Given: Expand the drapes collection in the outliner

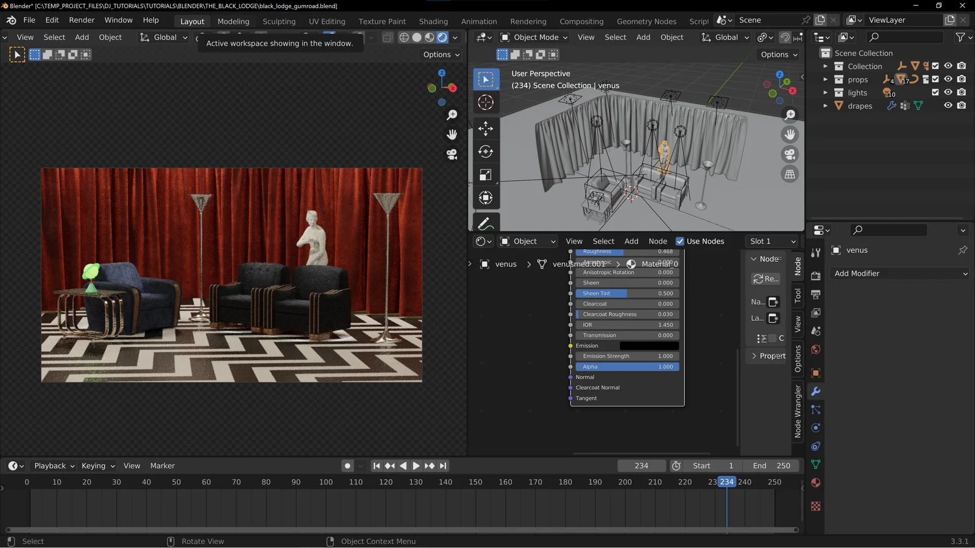Looking at the screenshot, I should 826,105.
